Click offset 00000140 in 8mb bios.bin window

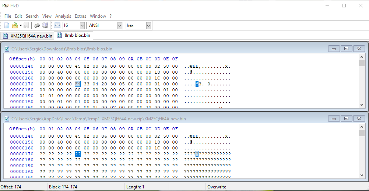pyautogui.click(x=22, y=66)
